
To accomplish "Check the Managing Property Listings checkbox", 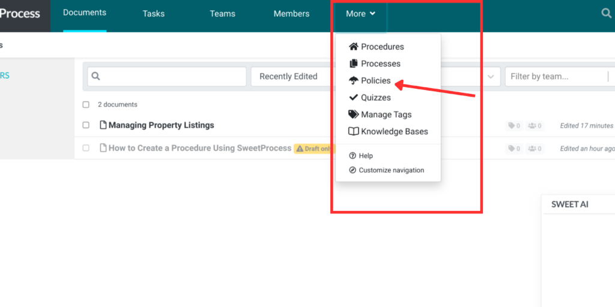I will [x=86, y=125].
